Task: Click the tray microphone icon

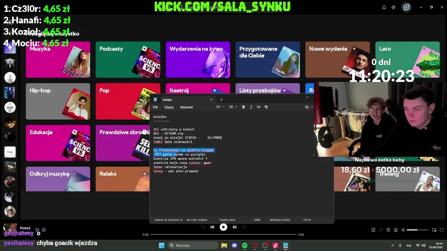Action: [400, 245]
